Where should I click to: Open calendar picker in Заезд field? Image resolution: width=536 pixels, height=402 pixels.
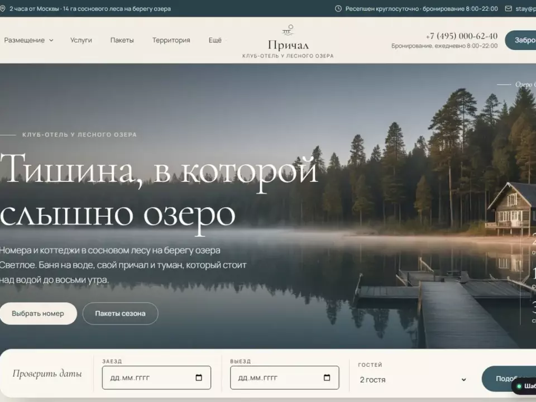click(199, 377)
